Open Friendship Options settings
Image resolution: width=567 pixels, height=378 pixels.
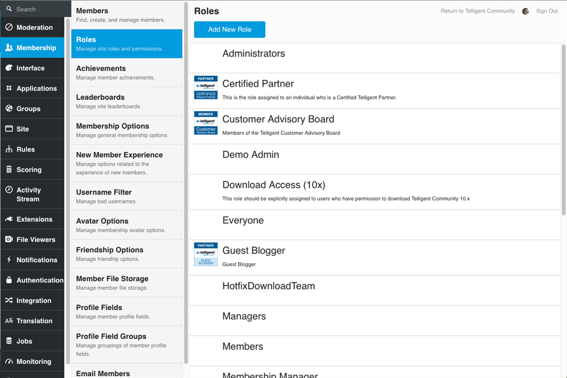127,254
